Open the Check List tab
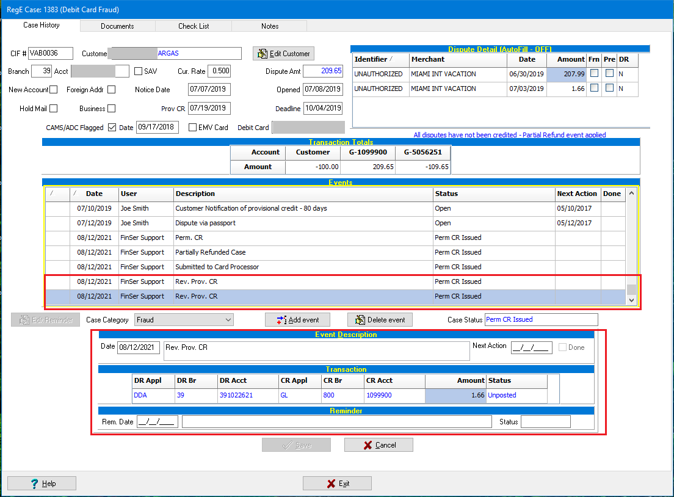Screen dimensions: 674x497 click(x=194, y=26)
